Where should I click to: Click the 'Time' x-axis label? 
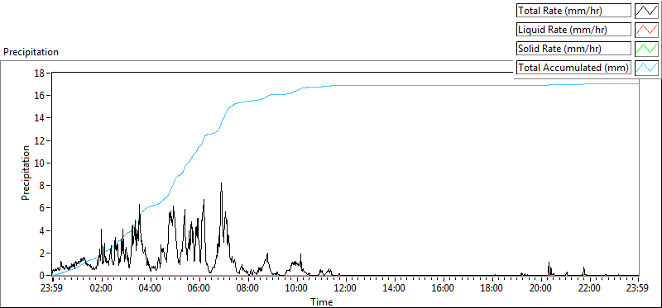point(322,302)
